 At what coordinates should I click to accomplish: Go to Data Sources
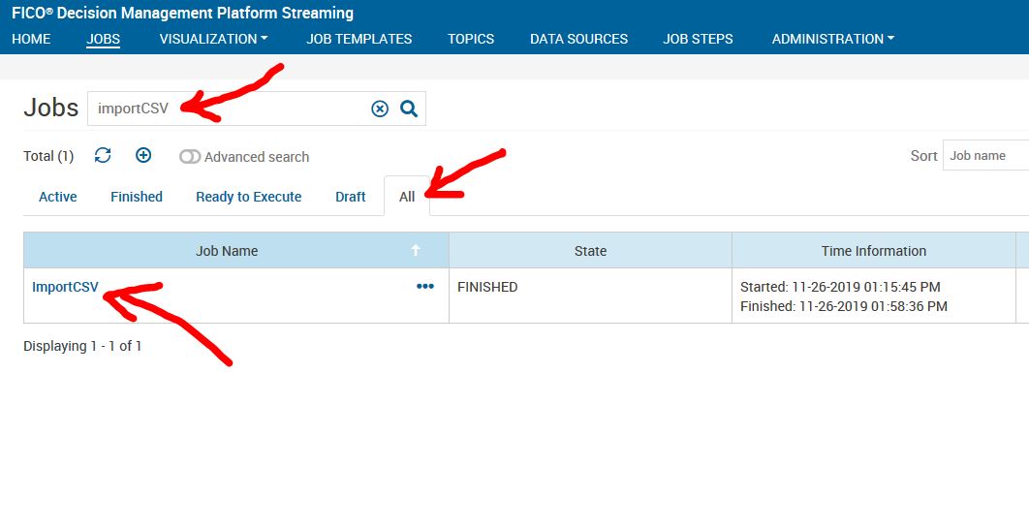[578, 39]
